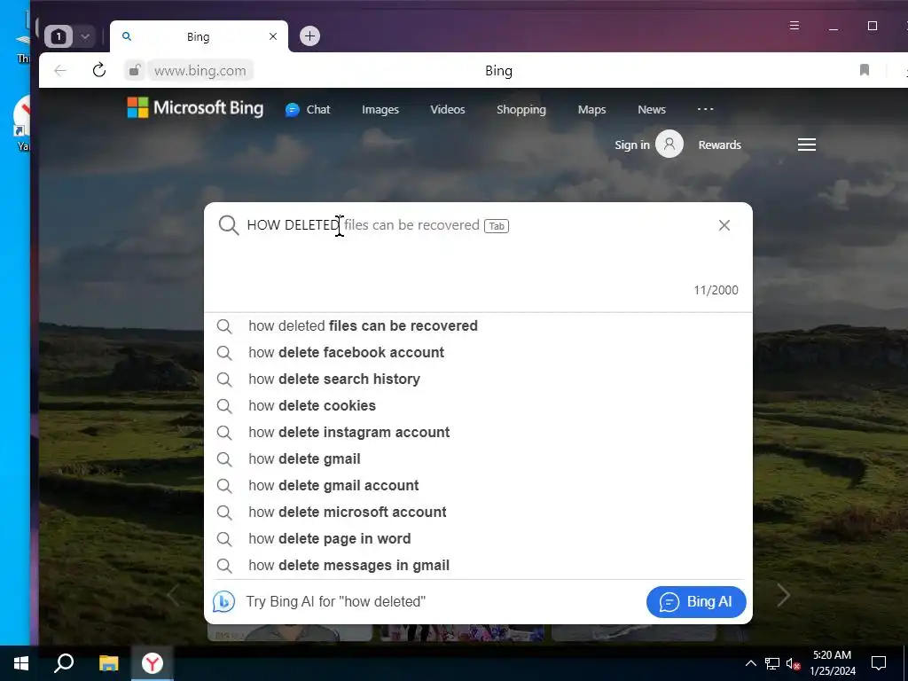Choose the "how delete page in word" suggestion

click(478, 539)
